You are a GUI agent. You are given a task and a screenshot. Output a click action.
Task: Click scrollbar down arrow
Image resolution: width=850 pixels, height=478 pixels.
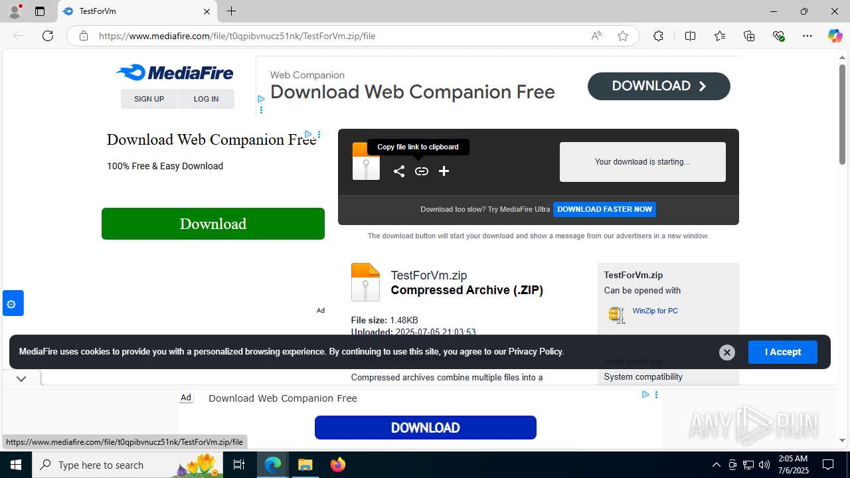[x=842, y=440]
